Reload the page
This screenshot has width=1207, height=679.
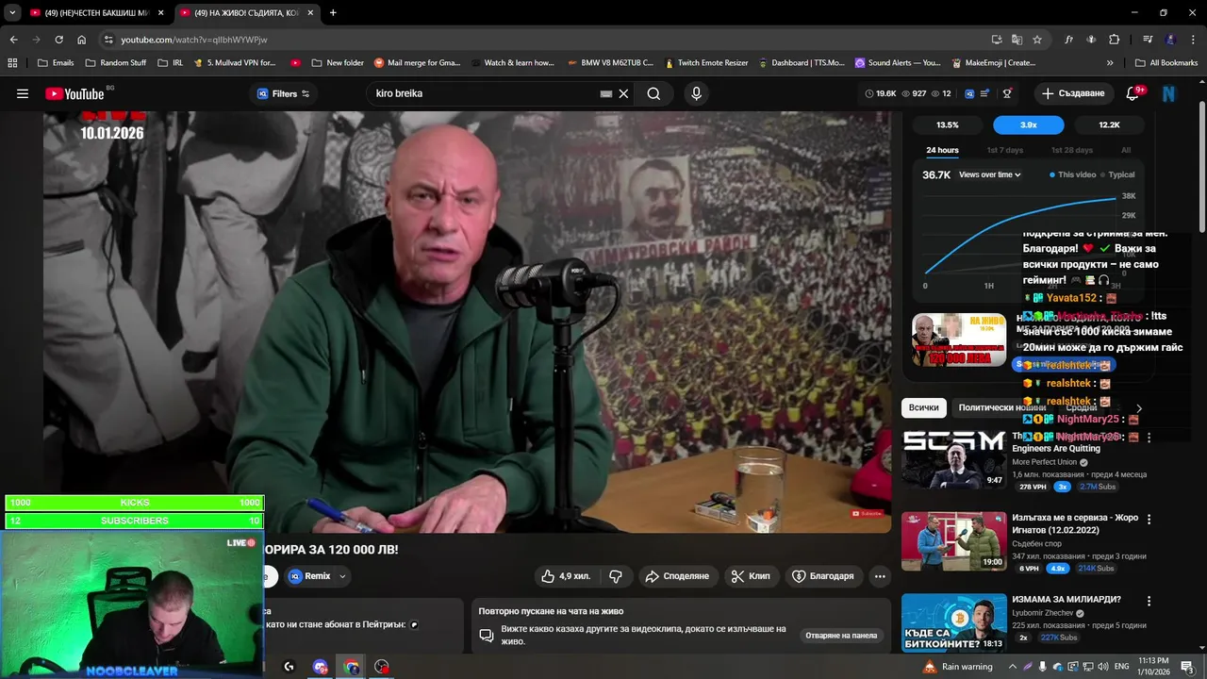coord(58,40)
